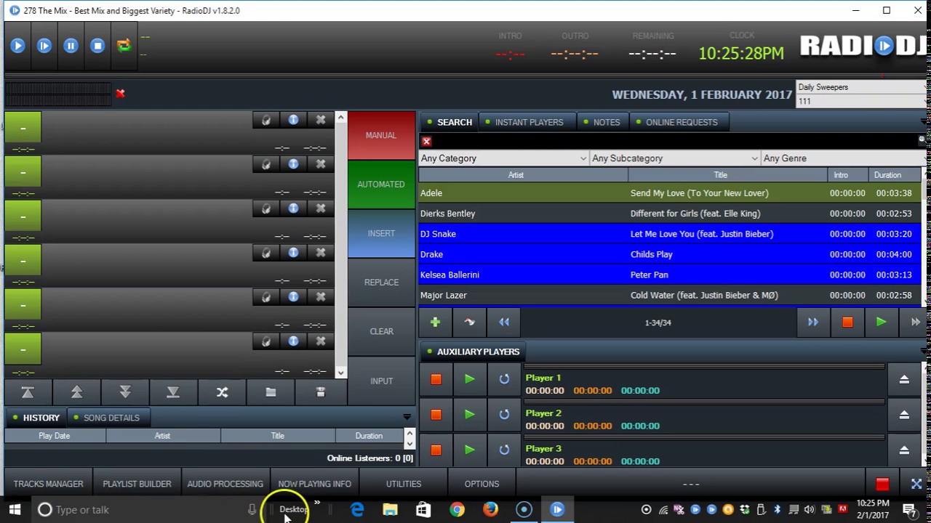Select the HISTORY tab
Image resolution: width=931 pixels, height=523 pixels.
pos(36,418)
